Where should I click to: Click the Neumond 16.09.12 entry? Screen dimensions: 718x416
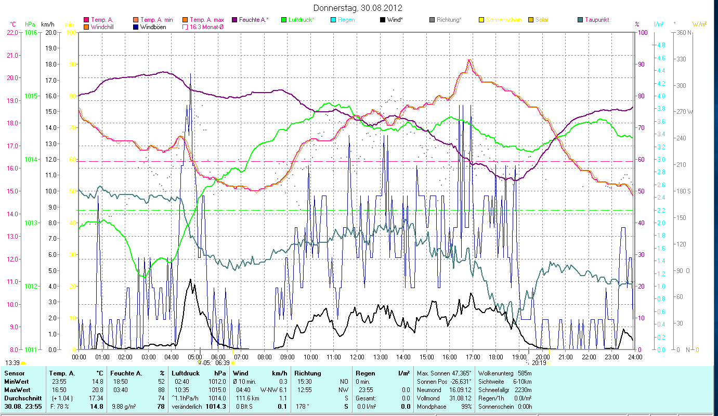click(x=445, y=389)
